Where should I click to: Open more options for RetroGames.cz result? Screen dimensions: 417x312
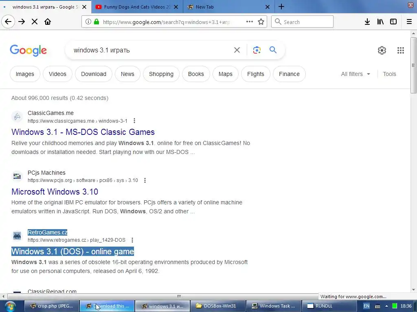132,240
